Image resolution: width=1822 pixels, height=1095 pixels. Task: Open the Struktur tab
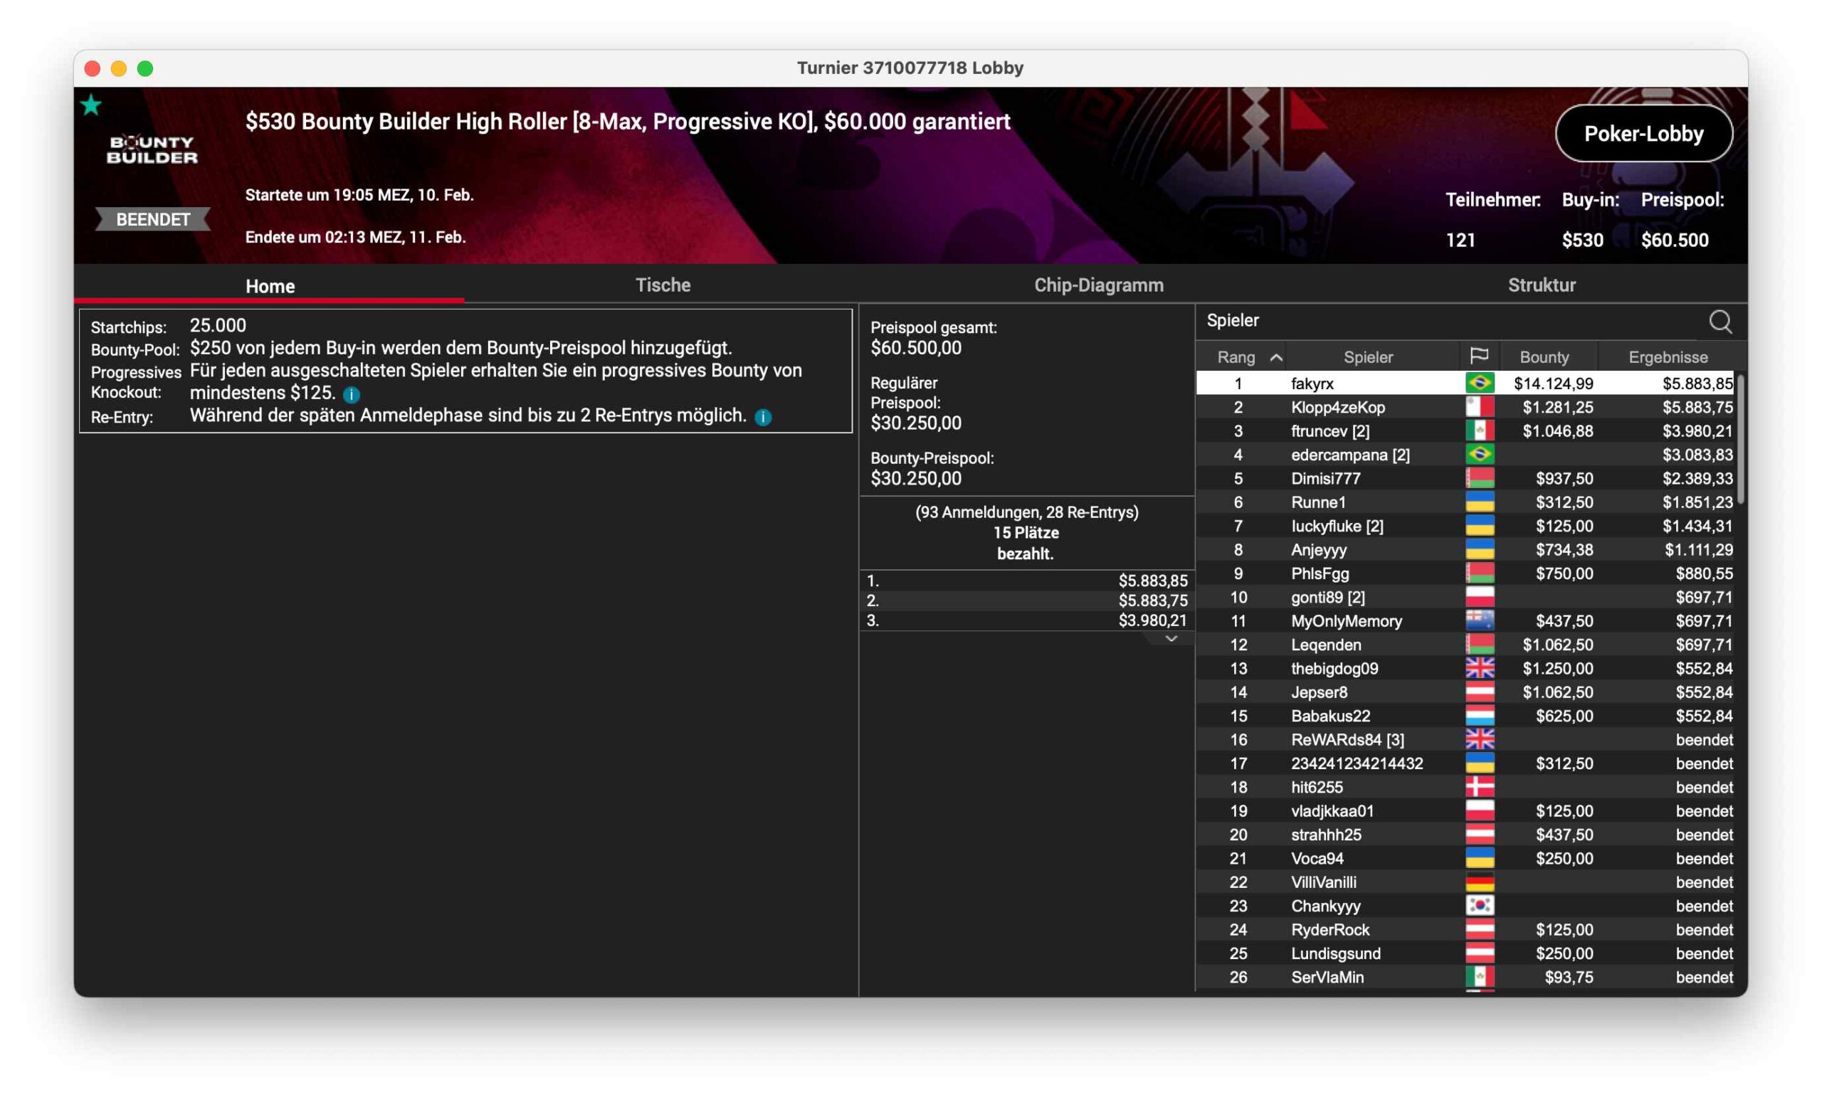pos(1541,285)
